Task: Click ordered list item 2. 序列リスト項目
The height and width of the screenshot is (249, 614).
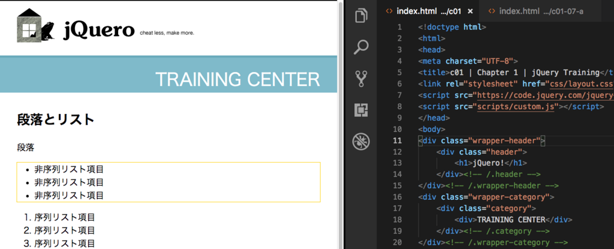Action: pos(59,230)
